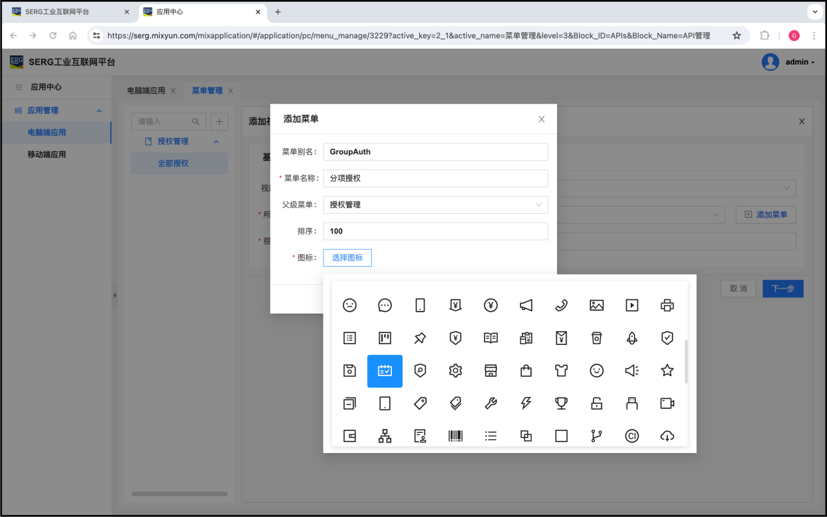Choose the barcode icon
Image resolution: width=827 pixels, height=517 pixels.
pyautogui.click(x=455, y=437)
